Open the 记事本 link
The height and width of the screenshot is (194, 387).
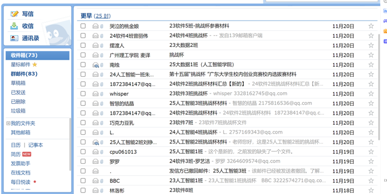tap(36, 145)
